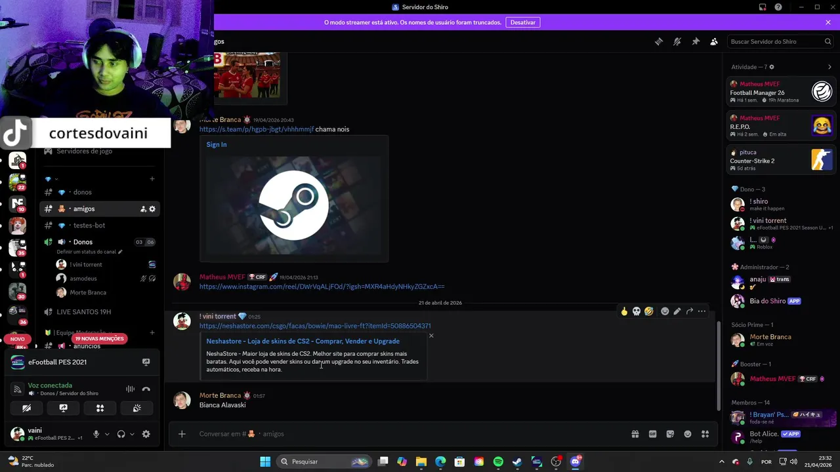Image resolution: width=840 pixels, height=472 pixels.
Task: Open microphone input options chevron
Action: tap(107, 434)
